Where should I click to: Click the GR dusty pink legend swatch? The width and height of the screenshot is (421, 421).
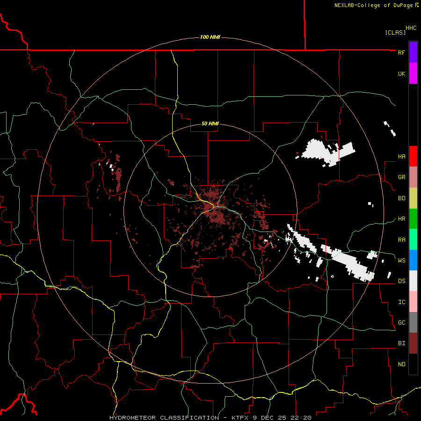point(413,177)
